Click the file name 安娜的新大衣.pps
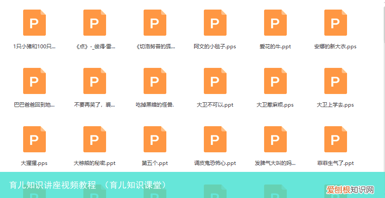The image size is (385, 198). click(x=335, y=47)
